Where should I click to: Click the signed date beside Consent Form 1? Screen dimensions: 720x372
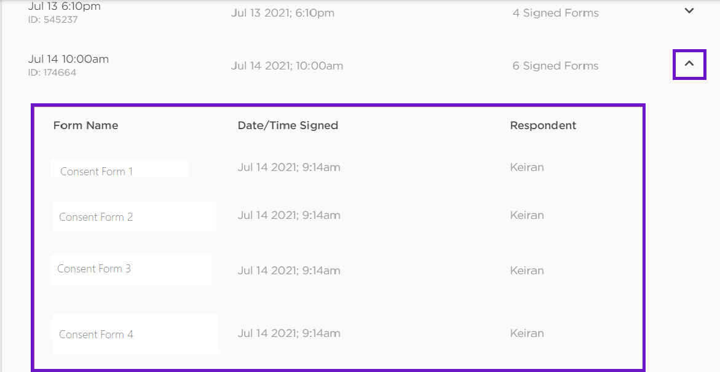pos(289,167)
